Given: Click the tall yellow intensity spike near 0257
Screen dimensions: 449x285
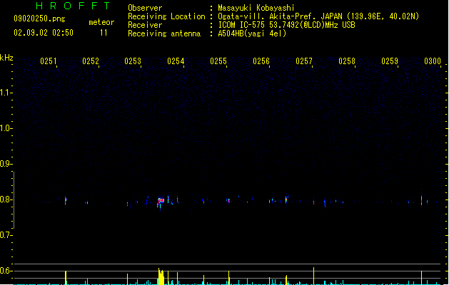Looking at the screenshot, I should click(313, 276).
